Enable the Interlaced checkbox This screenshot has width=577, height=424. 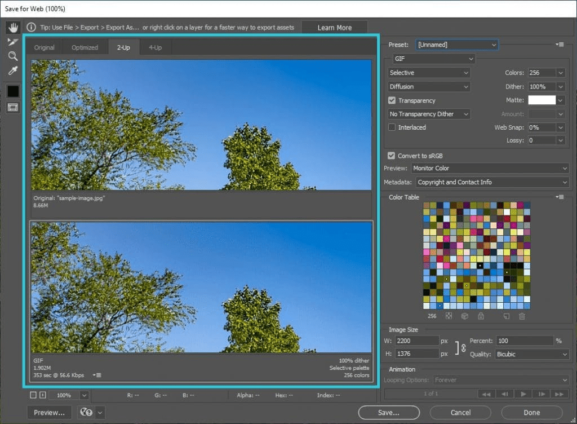(392, 127)
